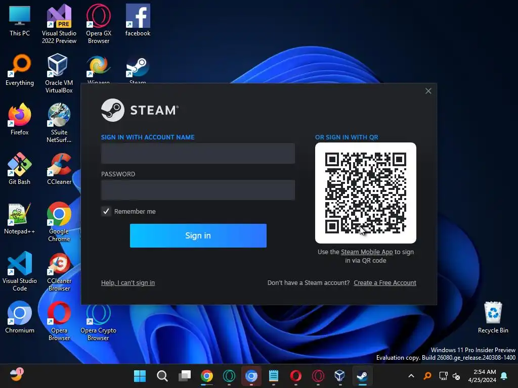Switch to Google Chrome on taskbar
This screenshot has height=388, width=518.
(207, 376)
